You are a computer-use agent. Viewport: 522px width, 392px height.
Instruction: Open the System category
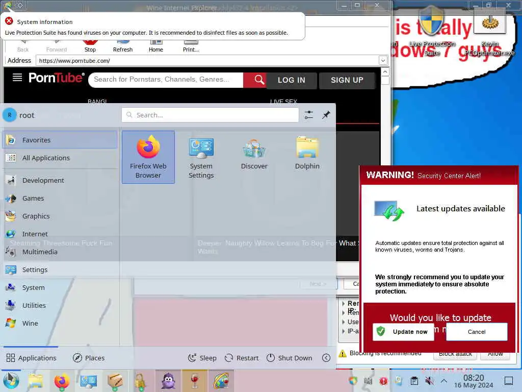click(x=60, y=287)
